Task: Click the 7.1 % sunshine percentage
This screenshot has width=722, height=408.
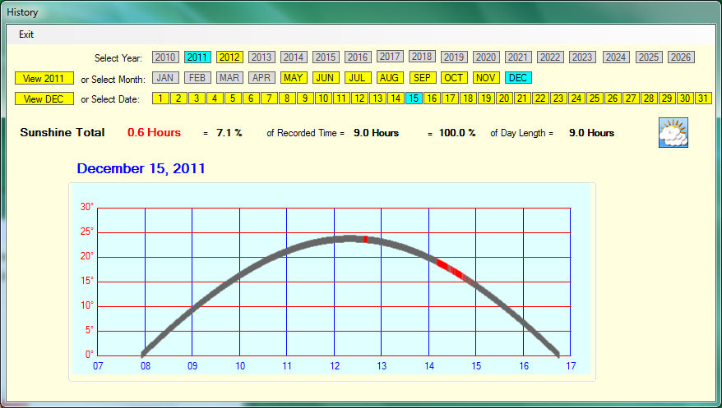Action: tap(229, 133)
